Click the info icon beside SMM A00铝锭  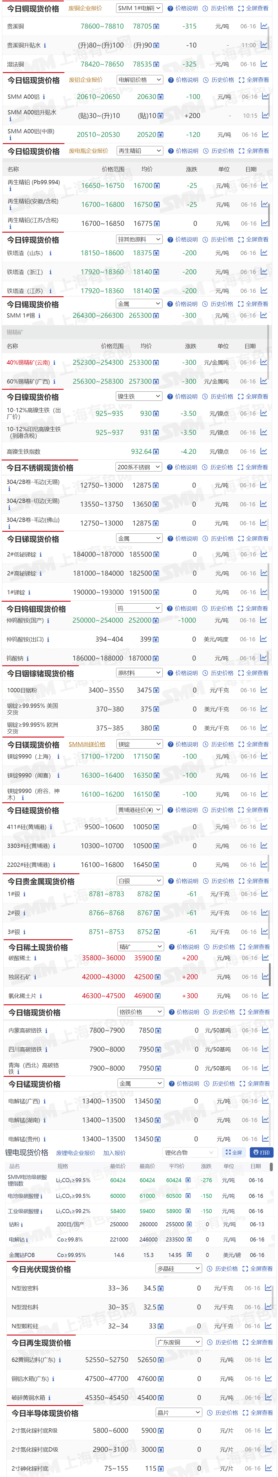pyautogui.click(x=44, y=97)
